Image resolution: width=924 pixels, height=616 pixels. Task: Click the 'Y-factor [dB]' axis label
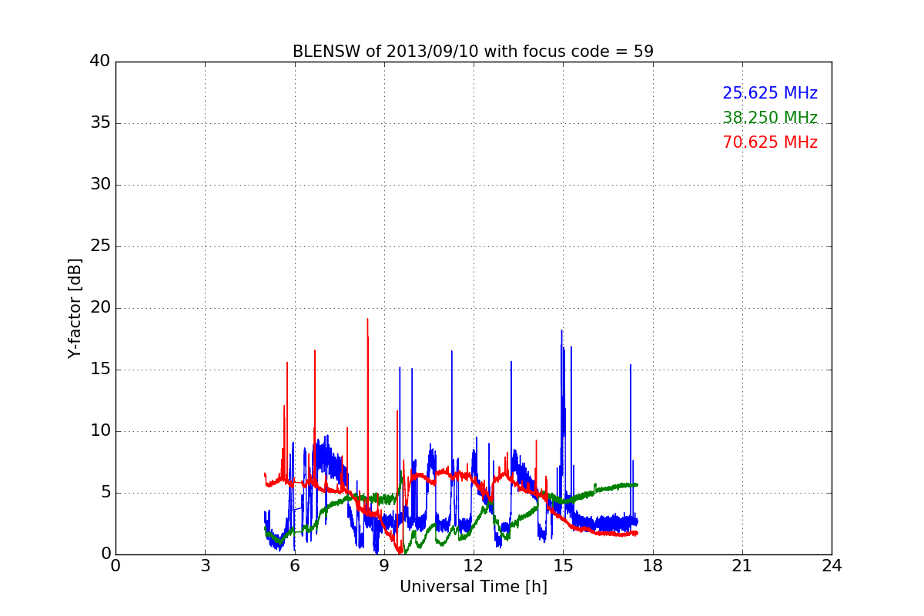point(75,308)
